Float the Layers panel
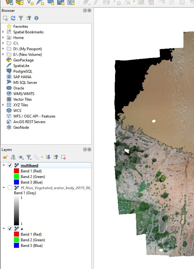194x269 pixels. pyautogui.click(x=85, y=149)
